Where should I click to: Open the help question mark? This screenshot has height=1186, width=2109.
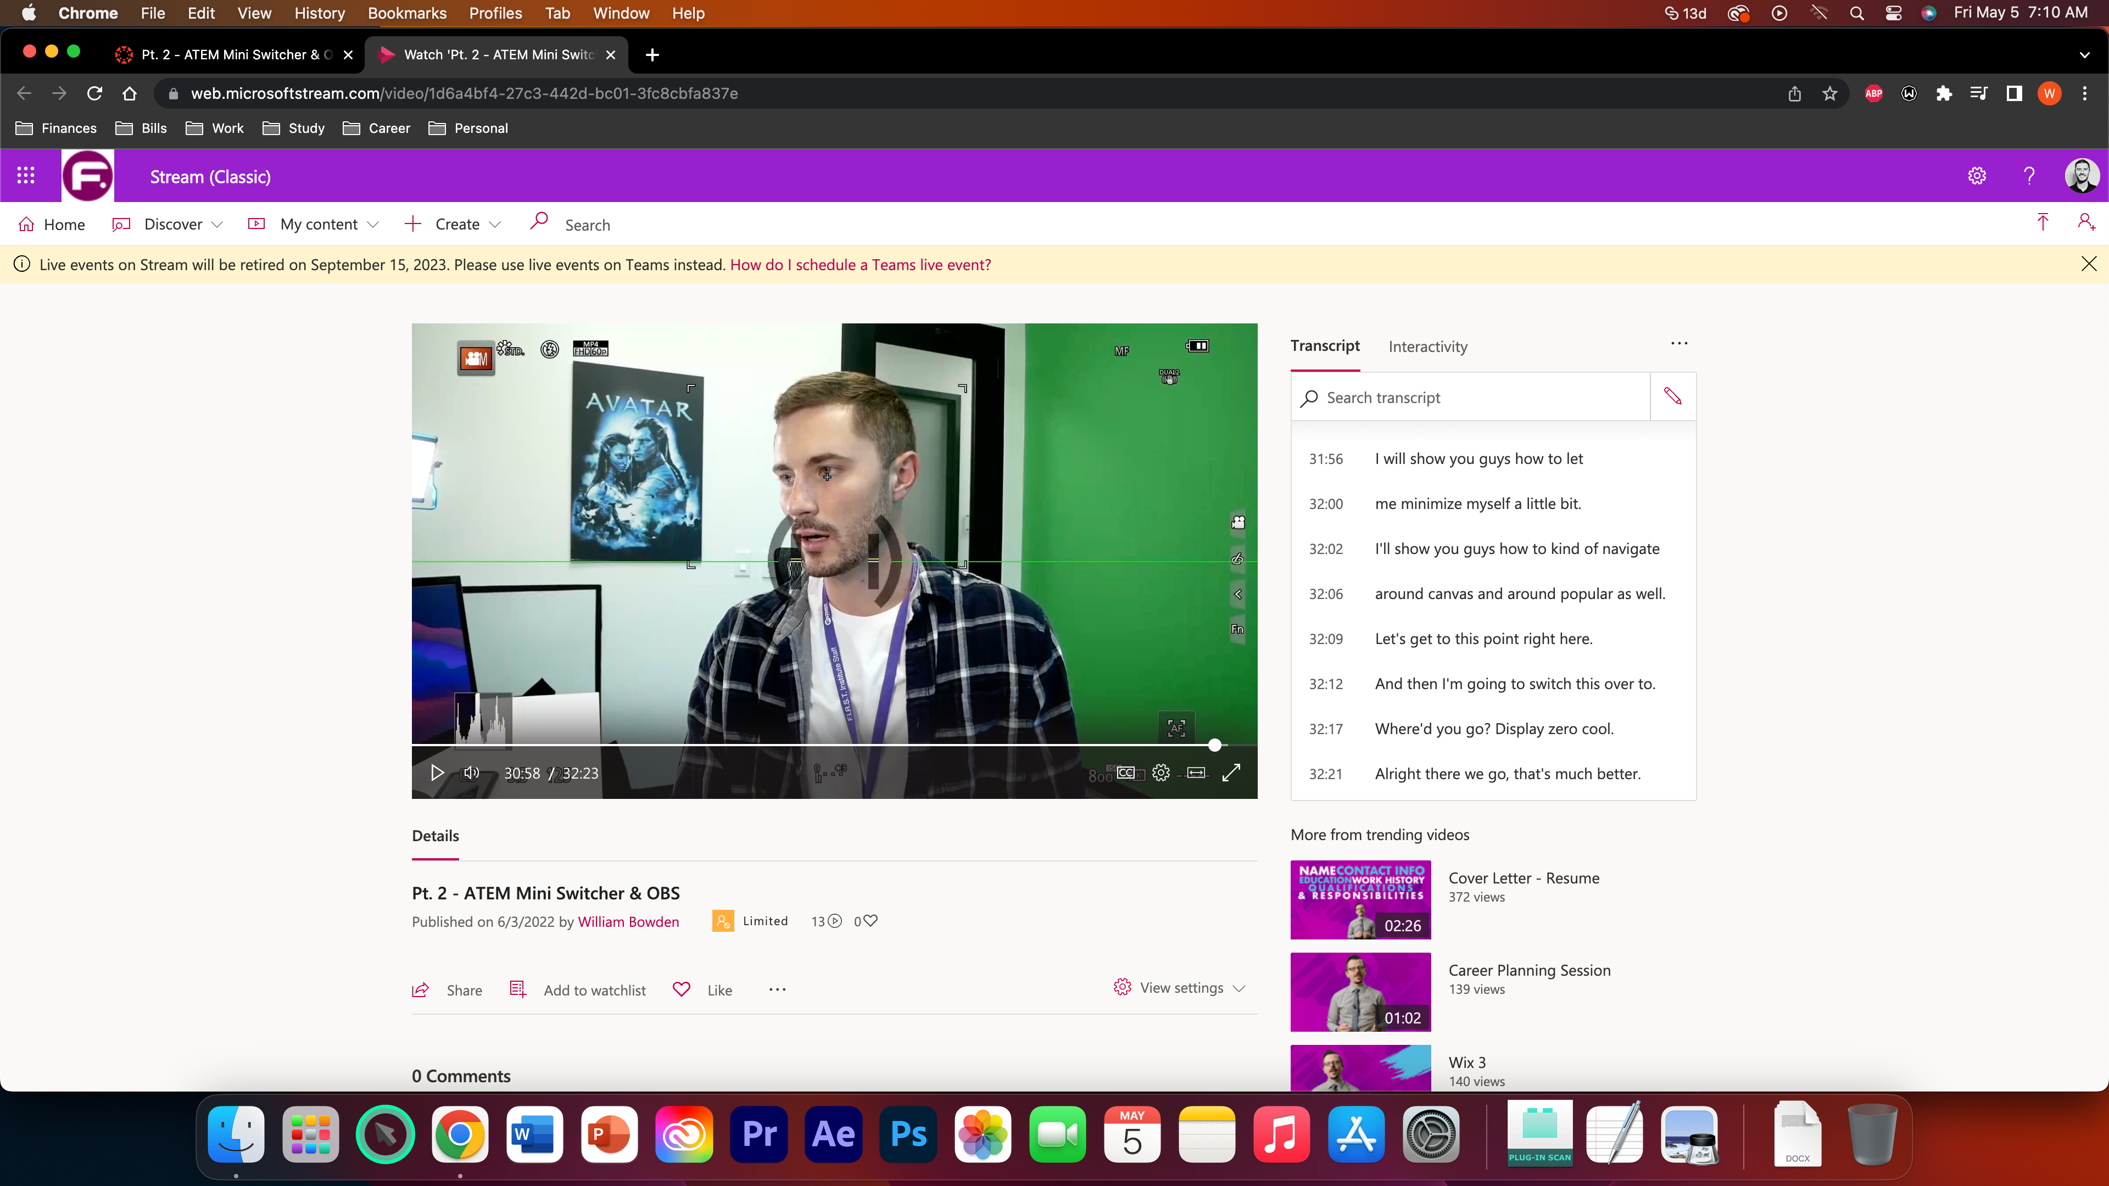tap(2029, 176)
